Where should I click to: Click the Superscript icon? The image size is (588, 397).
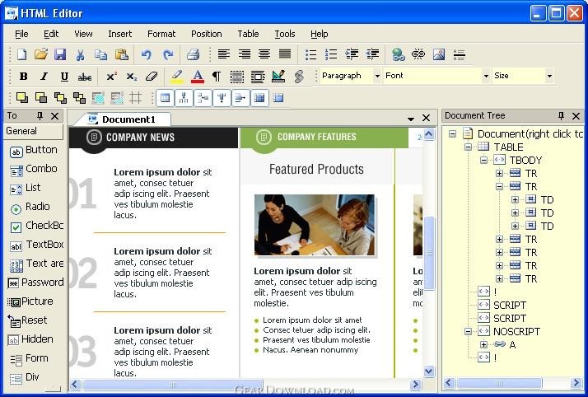click(x=111, y=77)
